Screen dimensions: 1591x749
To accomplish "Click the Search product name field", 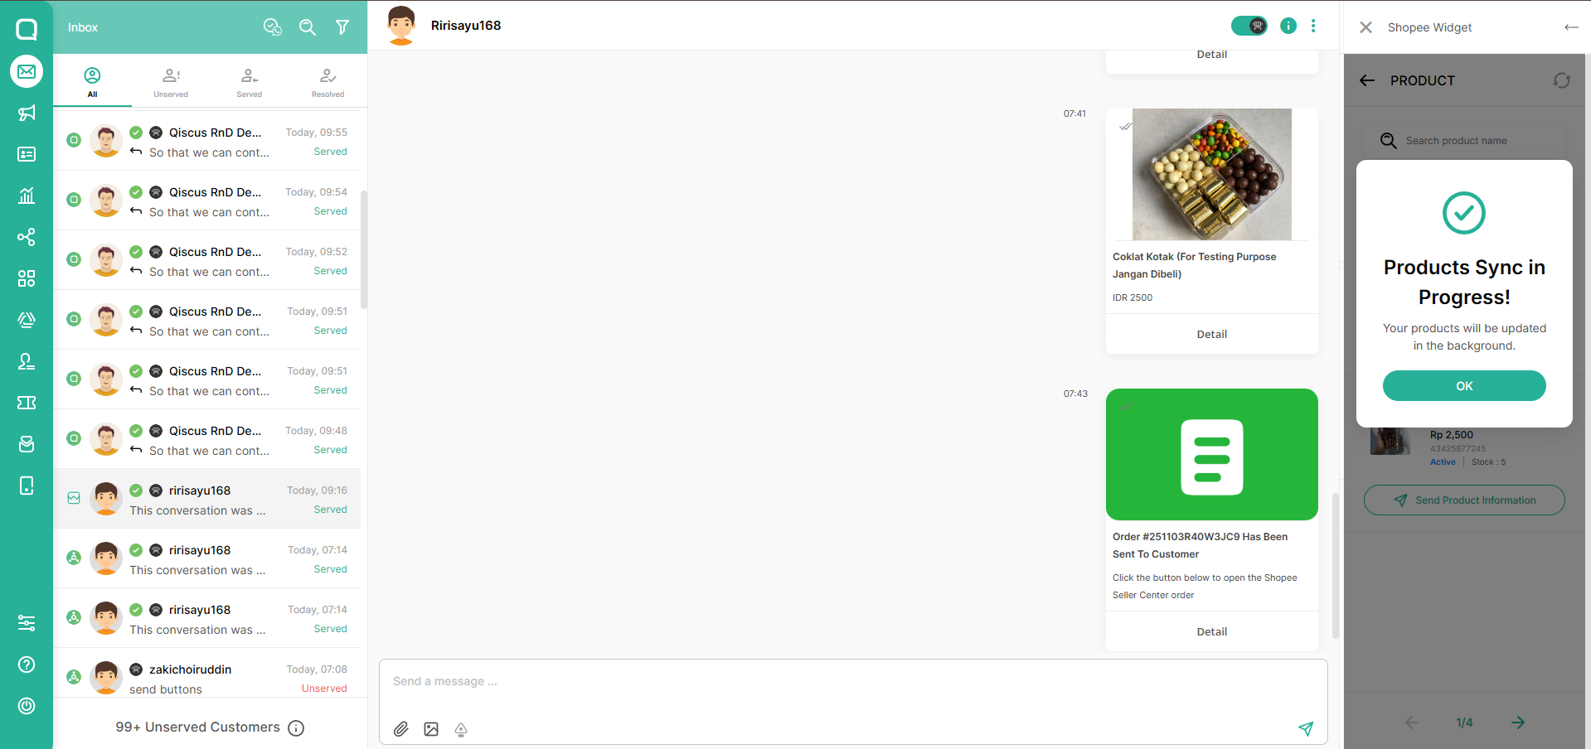I will (x=1464, y=141).
